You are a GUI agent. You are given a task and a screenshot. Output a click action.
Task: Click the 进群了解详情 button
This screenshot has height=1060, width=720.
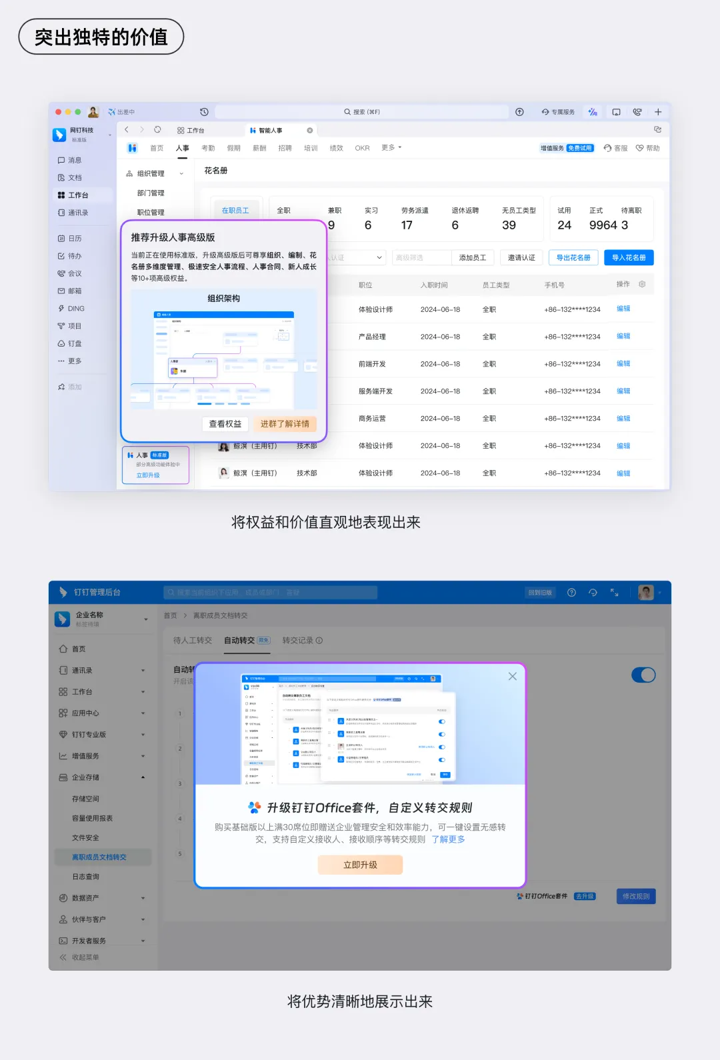(285, 424)
